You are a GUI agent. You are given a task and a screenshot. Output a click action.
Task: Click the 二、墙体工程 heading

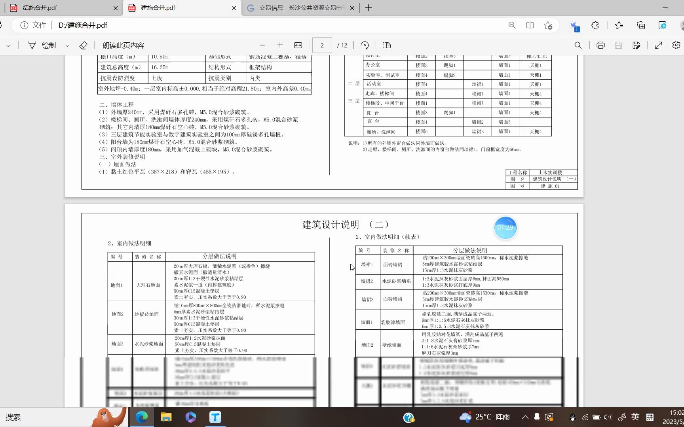(116, 105)
